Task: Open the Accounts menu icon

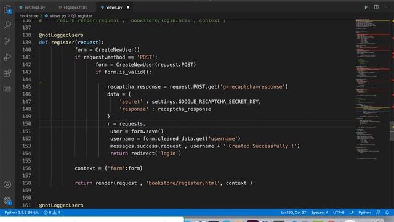Action: coord(7,184)
